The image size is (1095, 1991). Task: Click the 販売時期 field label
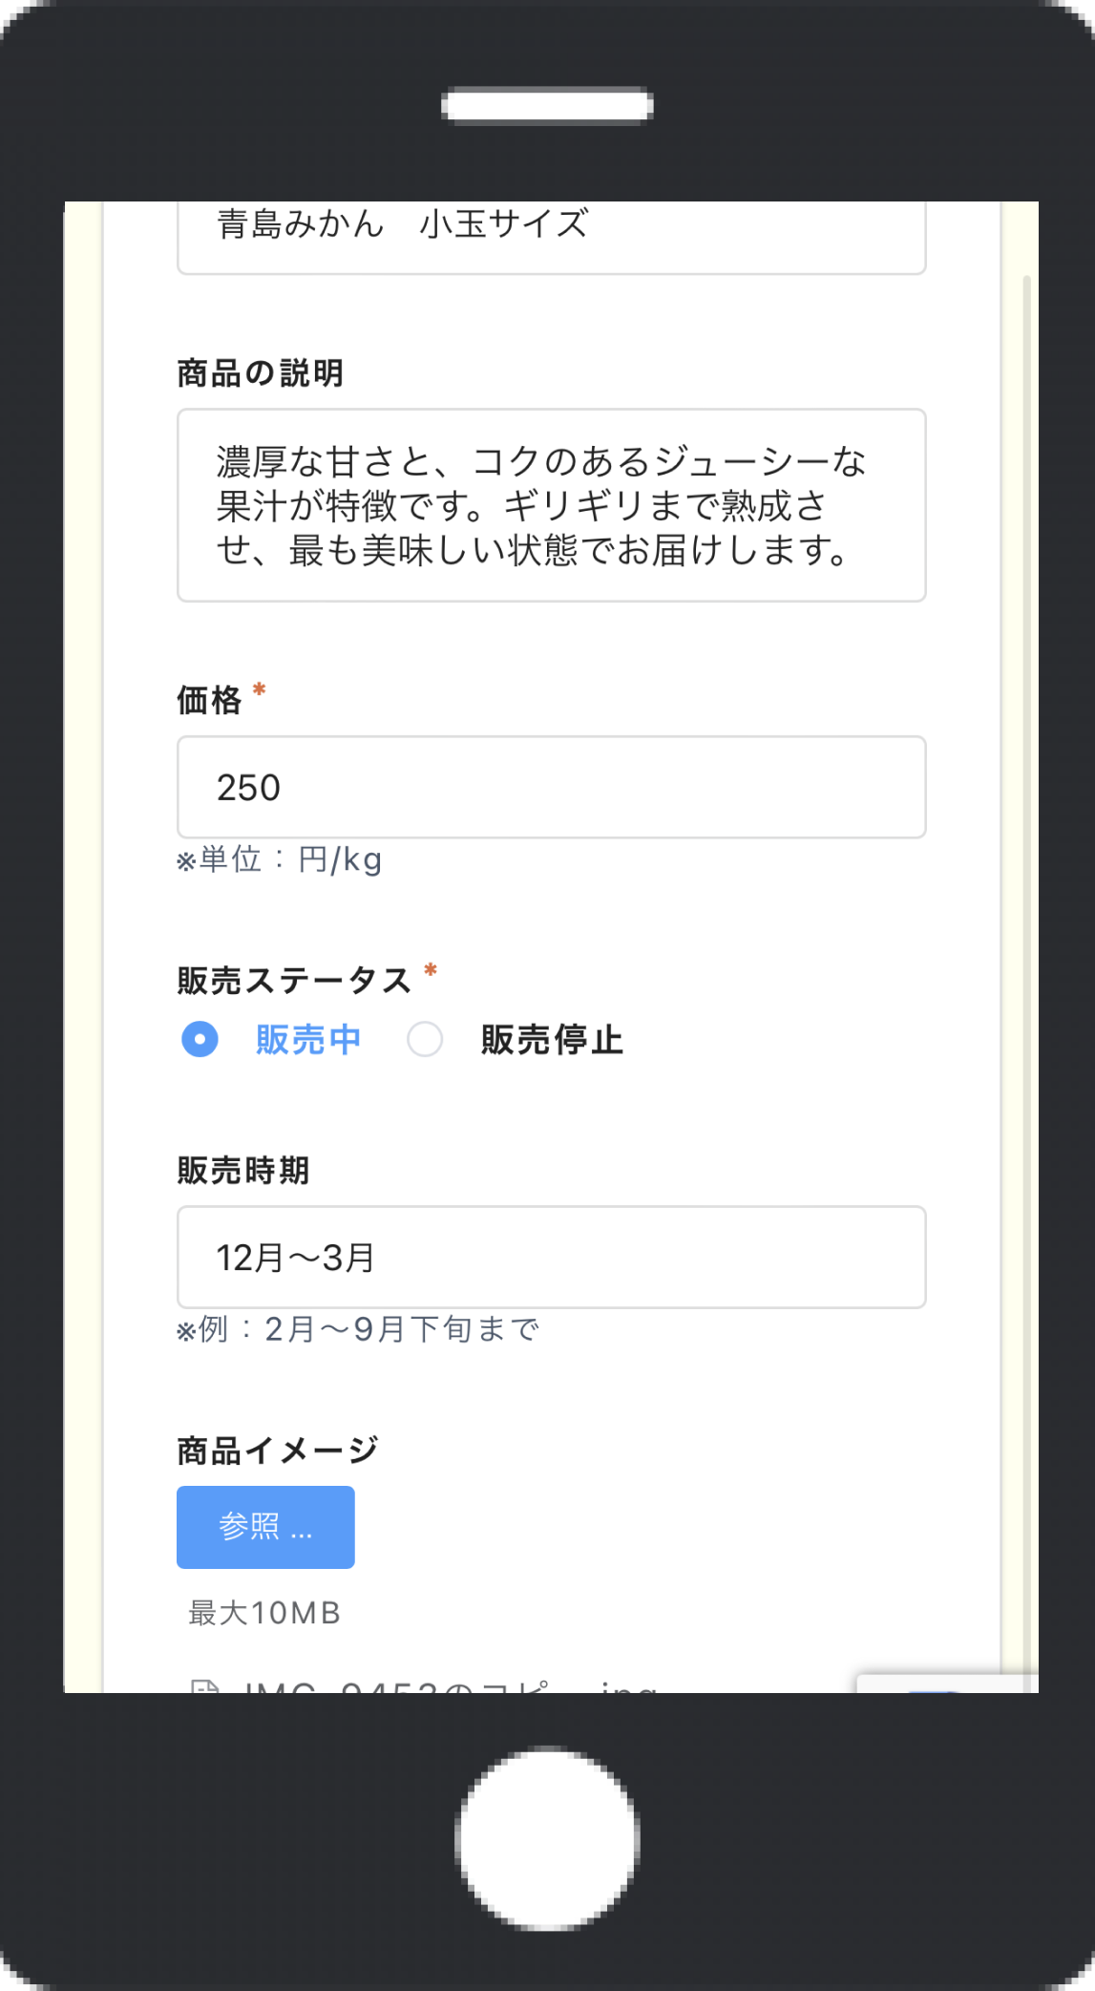point(243,1171)
